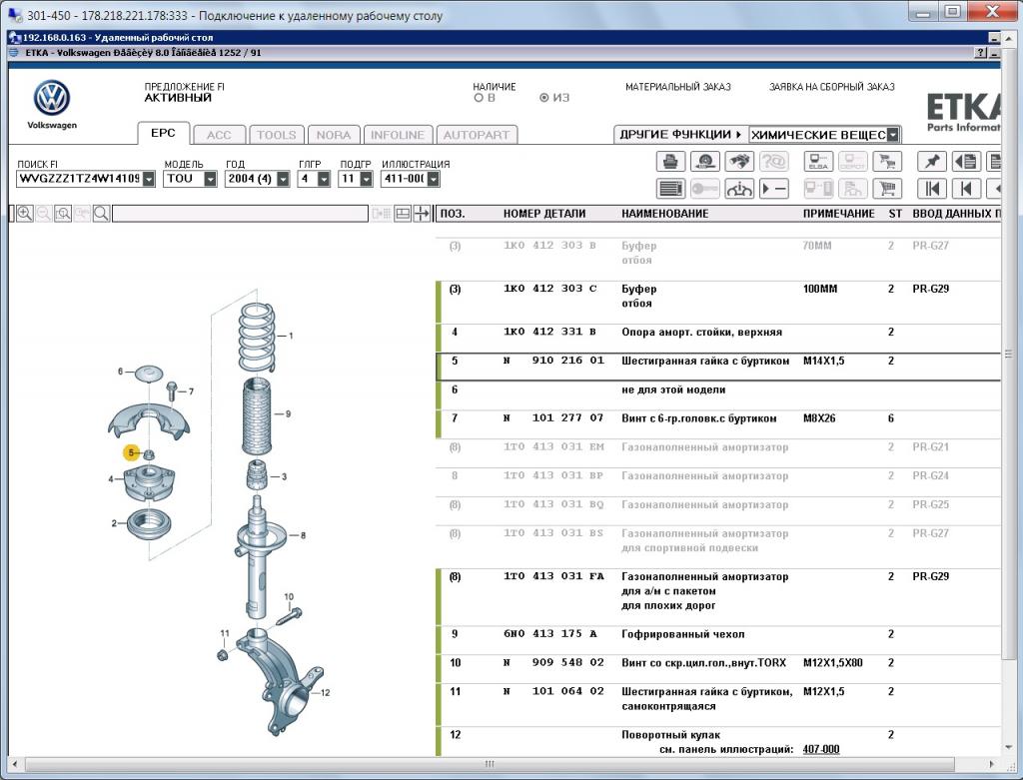
Task: Zoom in on the illustration
Action: 25,214
